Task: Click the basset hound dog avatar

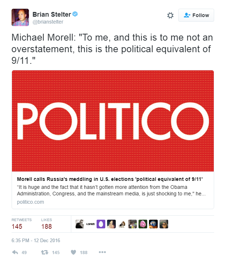Action: tap(122, 224)
